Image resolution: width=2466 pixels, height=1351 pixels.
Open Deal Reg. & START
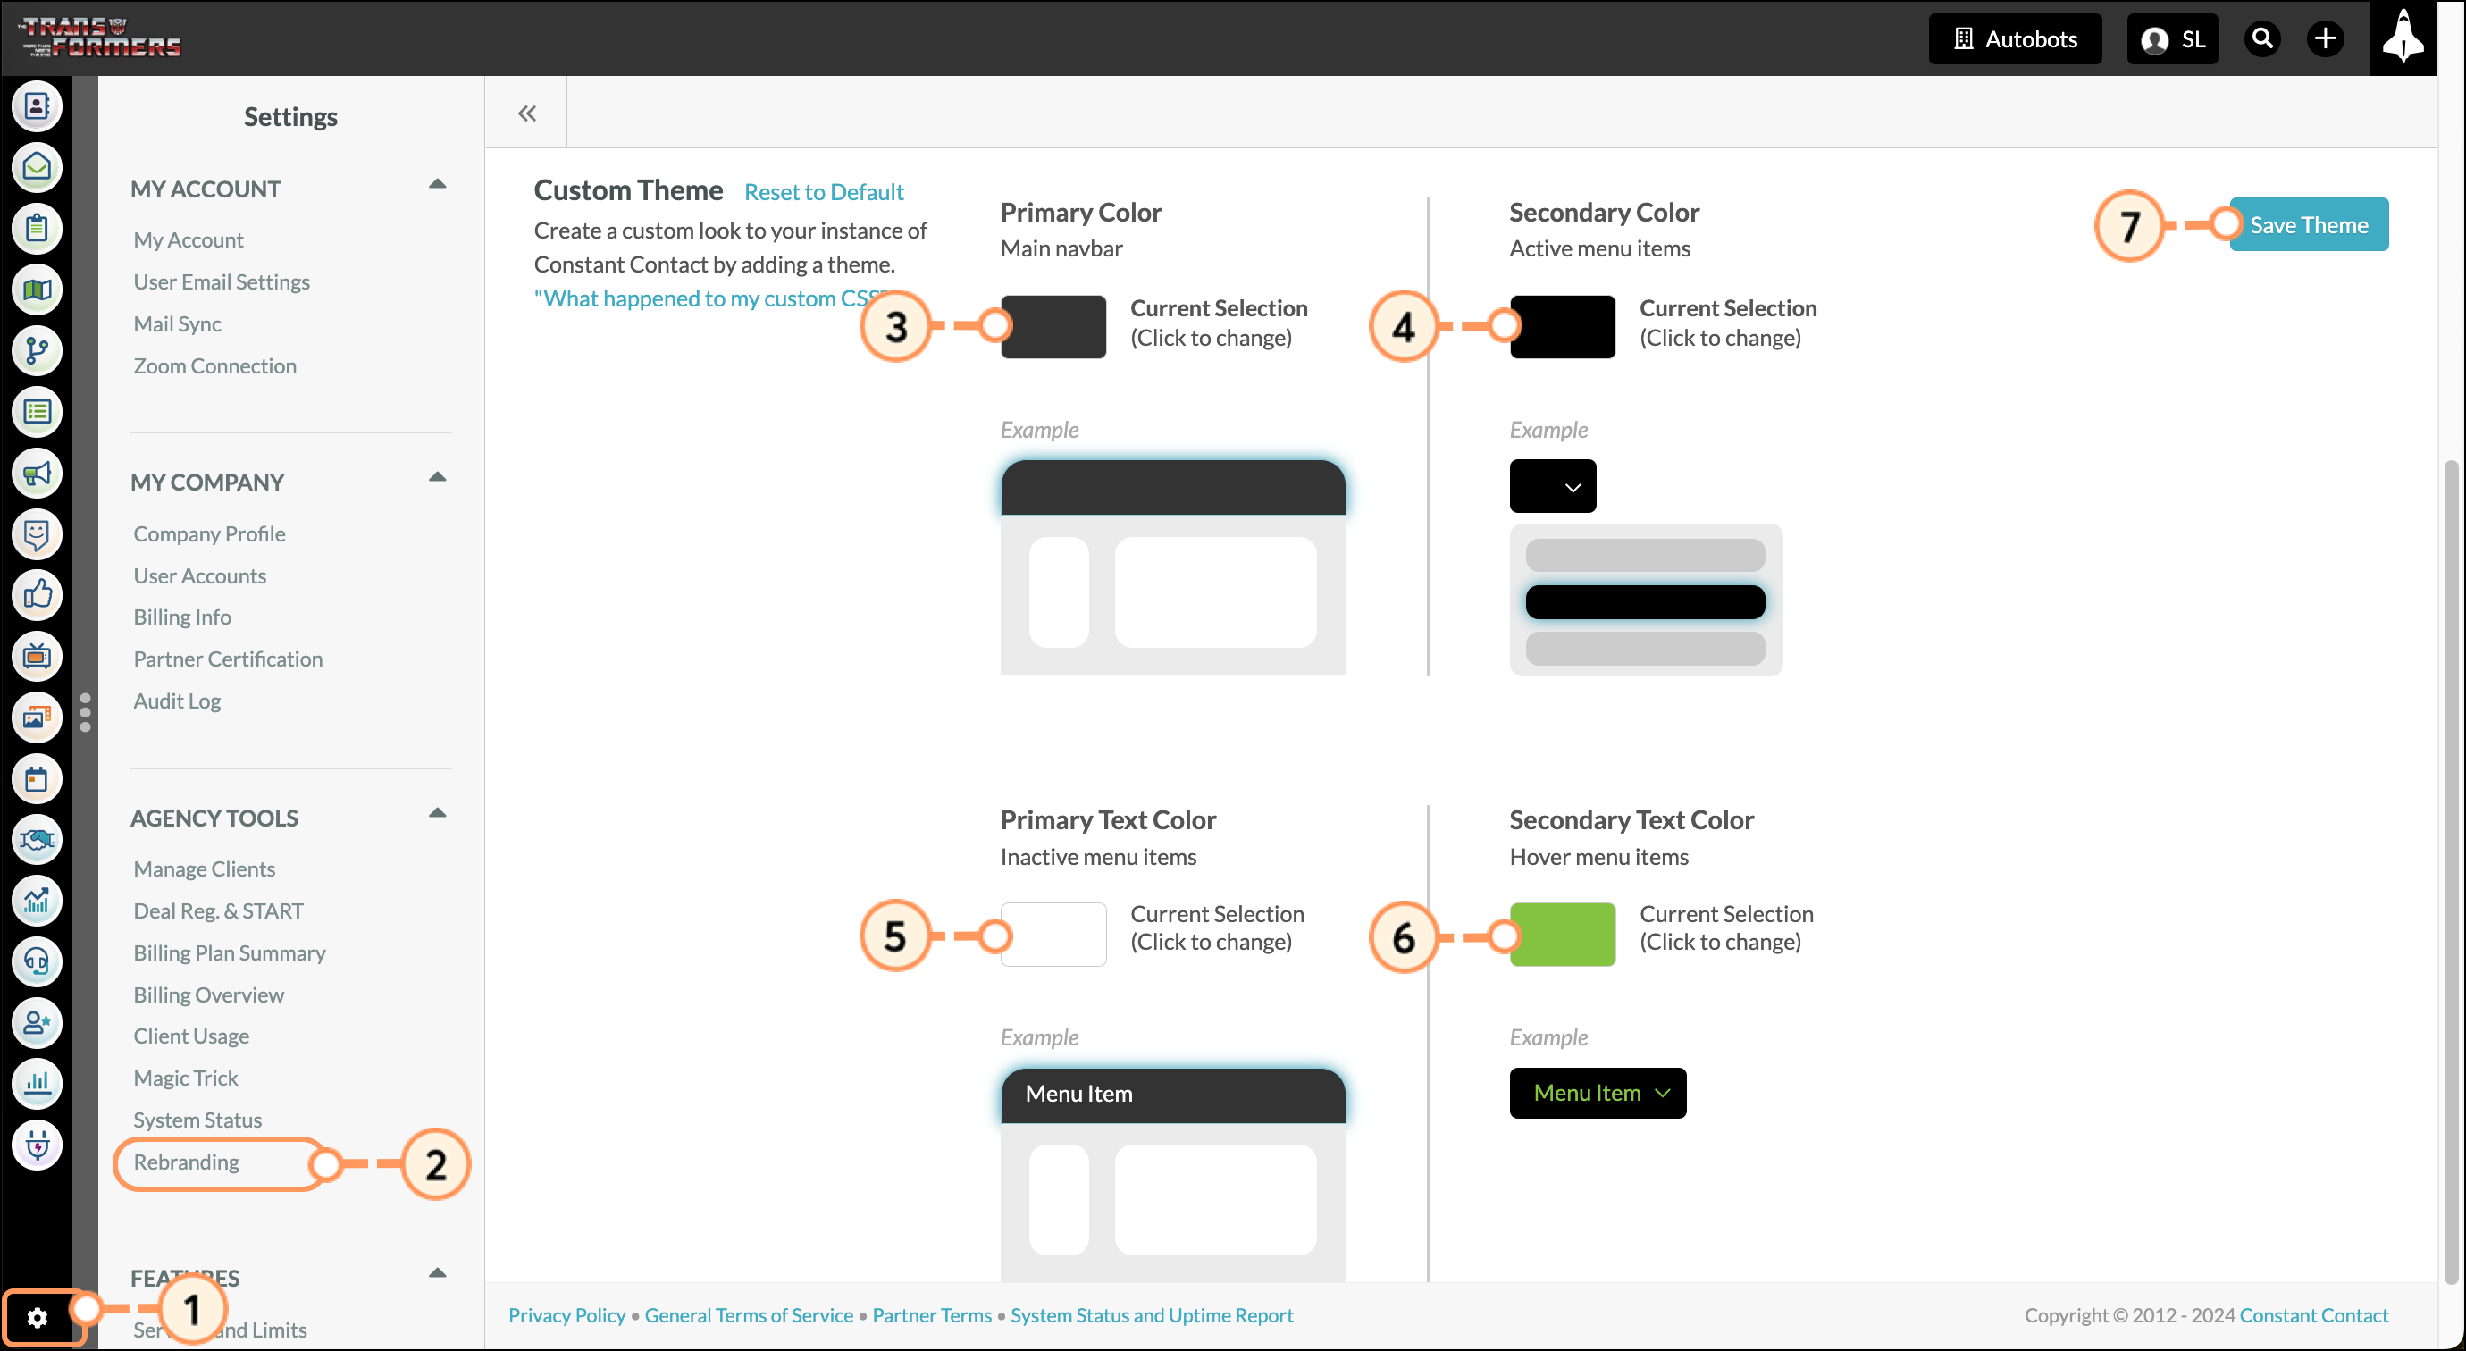[218, 911]
